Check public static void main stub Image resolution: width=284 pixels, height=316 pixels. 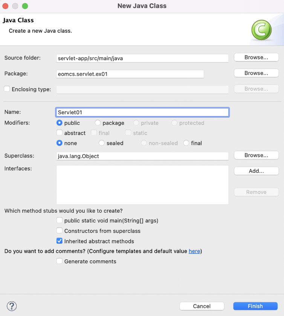coord(60,220)
